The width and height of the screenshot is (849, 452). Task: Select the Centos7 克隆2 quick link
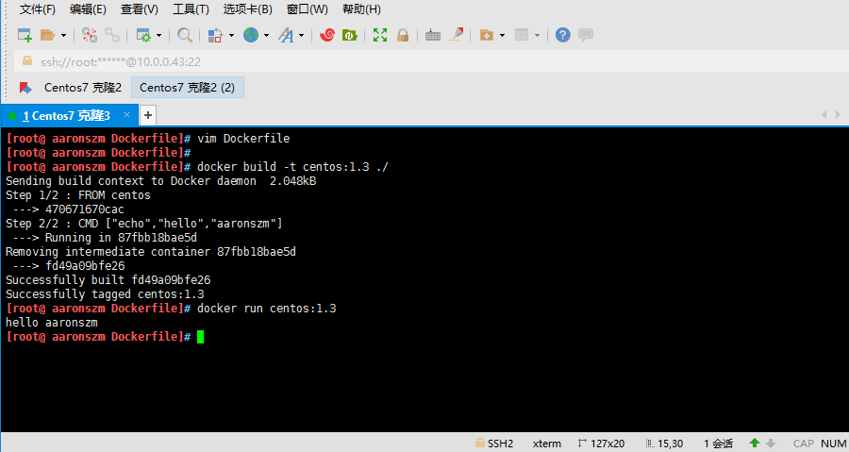coord(83,88)
